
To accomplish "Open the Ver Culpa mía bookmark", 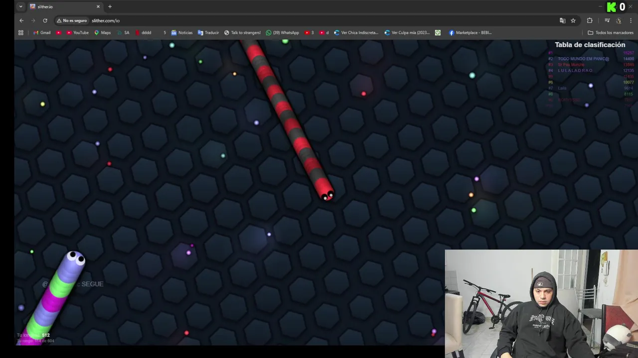I will [407, 32].
